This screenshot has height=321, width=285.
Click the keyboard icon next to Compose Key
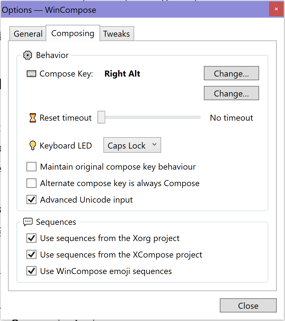[x=32, y=74]
